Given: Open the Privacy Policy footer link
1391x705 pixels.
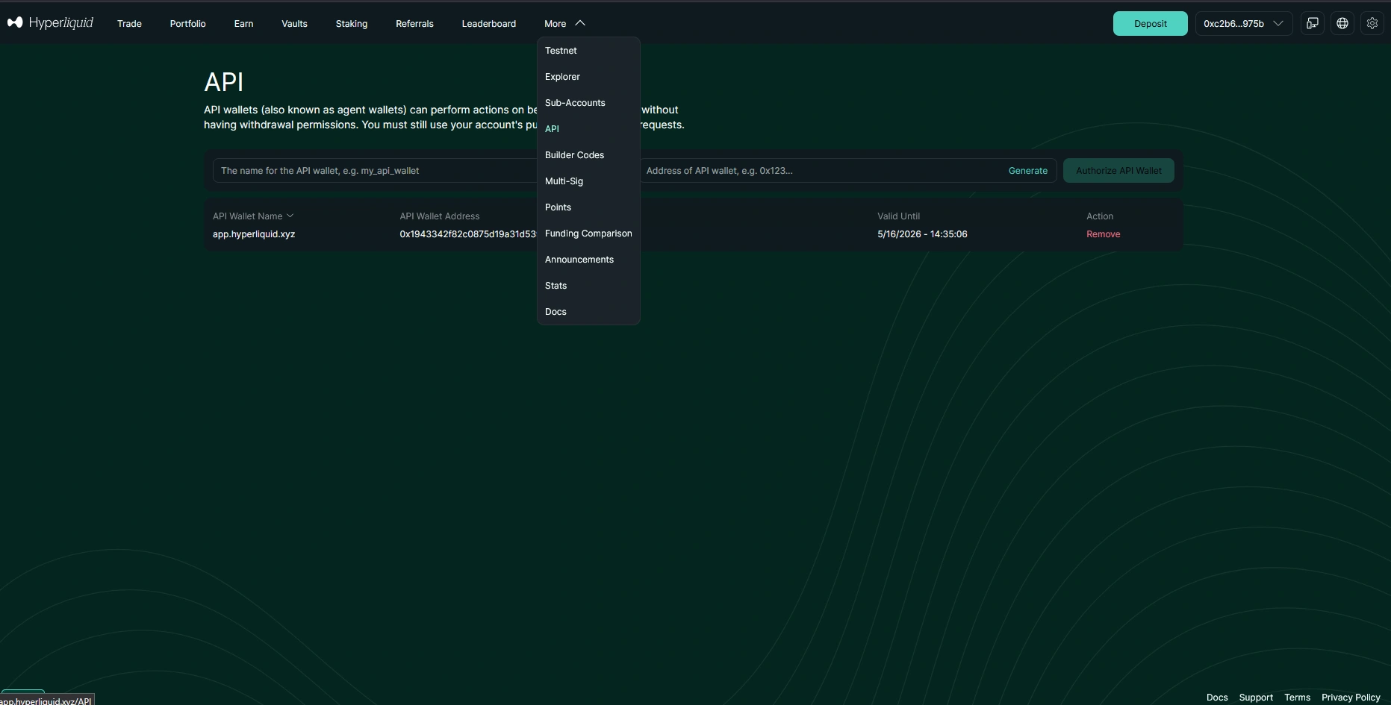Looking at the screenshot, I should point(1351,698).
